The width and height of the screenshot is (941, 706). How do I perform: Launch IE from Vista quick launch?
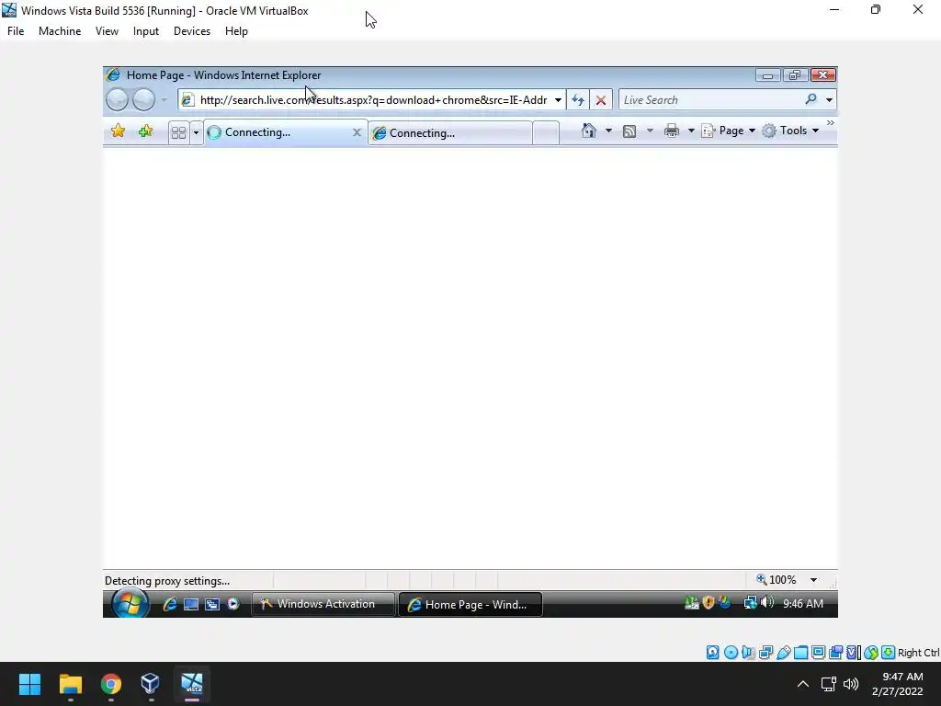click(170, 604)
